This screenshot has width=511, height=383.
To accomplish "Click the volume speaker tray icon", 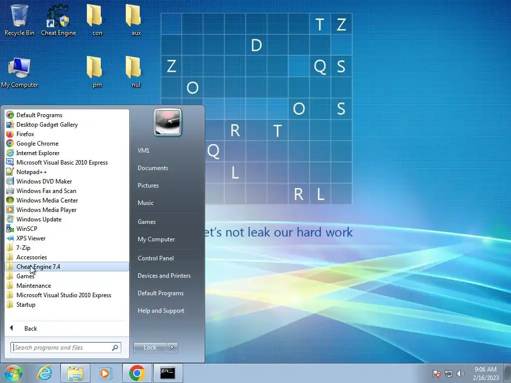I will (461, 374).
